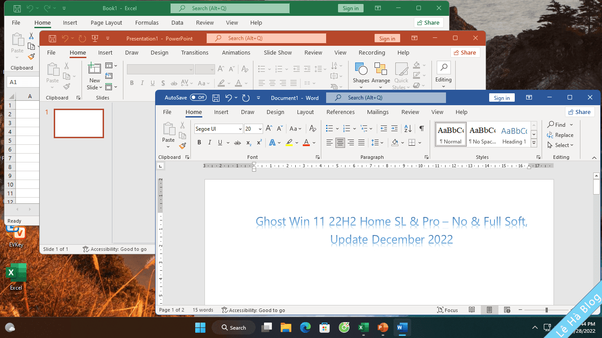
Task: Open the Layout tab in Word
Action: pyautogui.click(x=305, y=112)
